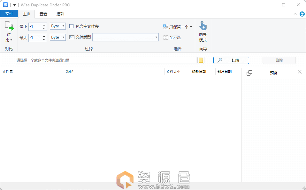Click the 全不选 deselect all icon

pos(165,38)
